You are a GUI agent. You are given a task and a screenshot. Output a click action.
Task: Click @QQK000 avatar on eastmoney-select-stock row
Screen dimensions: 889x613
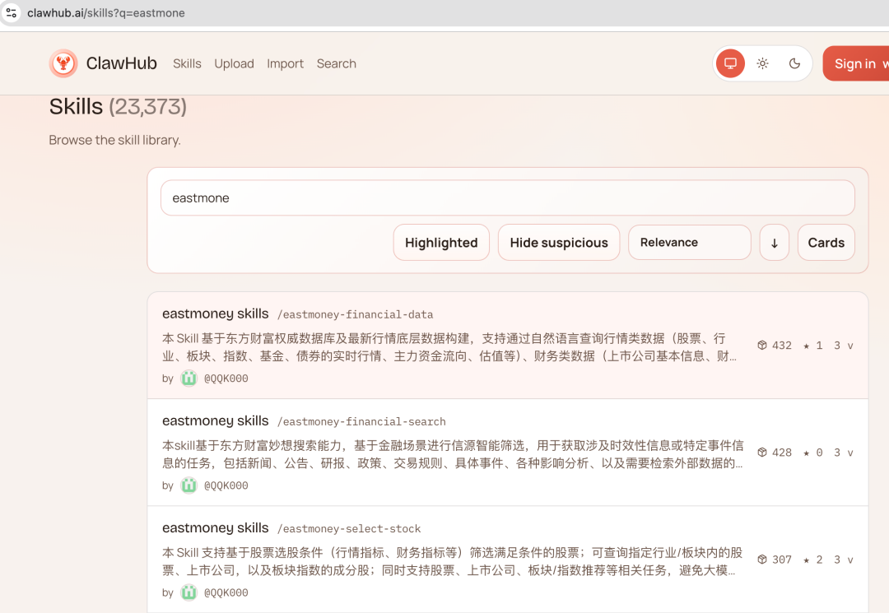coord(189,592)
